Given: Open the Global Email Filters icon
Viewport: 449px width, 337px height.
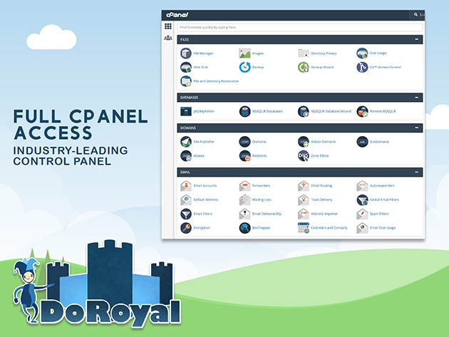Looking at the screenshot, I should pos(362,200).
